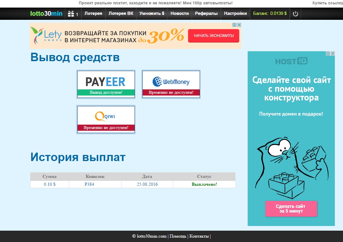Screen dimensions: 343x242
Task: Open Настройки from the navbar
Action: pos(235,13)
